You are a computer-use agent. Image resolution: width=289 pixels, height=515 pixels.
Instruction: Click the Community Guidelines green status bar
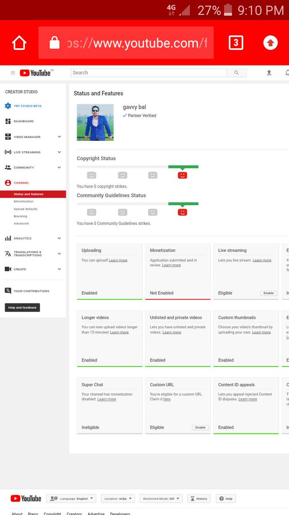click(183, 203)
